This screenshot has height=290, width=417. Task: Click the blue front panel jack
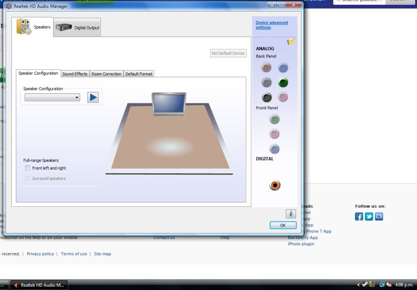(x=274, y=149)
